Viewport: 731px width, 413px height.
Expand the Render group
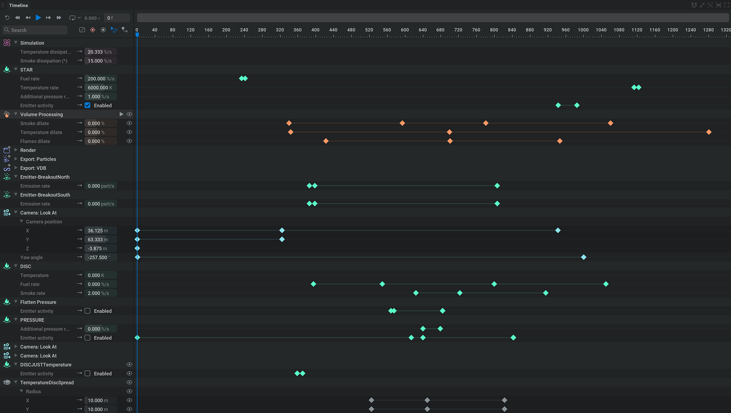click(x=16, y=150)
